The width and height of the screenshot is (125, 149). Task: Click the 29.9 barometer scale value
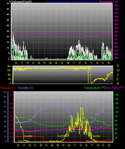[116, 6]
